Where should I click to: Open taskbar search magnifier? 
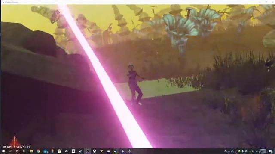coord(10,151)
